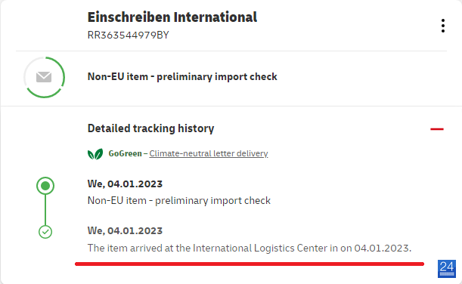The height and width of the screenshot is (284, 462).
Task: Open the Climate-neutral letter delivery link
Action: coord(208,153)
